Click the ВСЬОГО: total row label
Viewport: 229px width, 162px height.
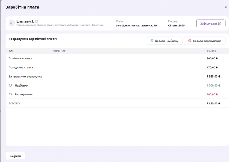(14, 103)
